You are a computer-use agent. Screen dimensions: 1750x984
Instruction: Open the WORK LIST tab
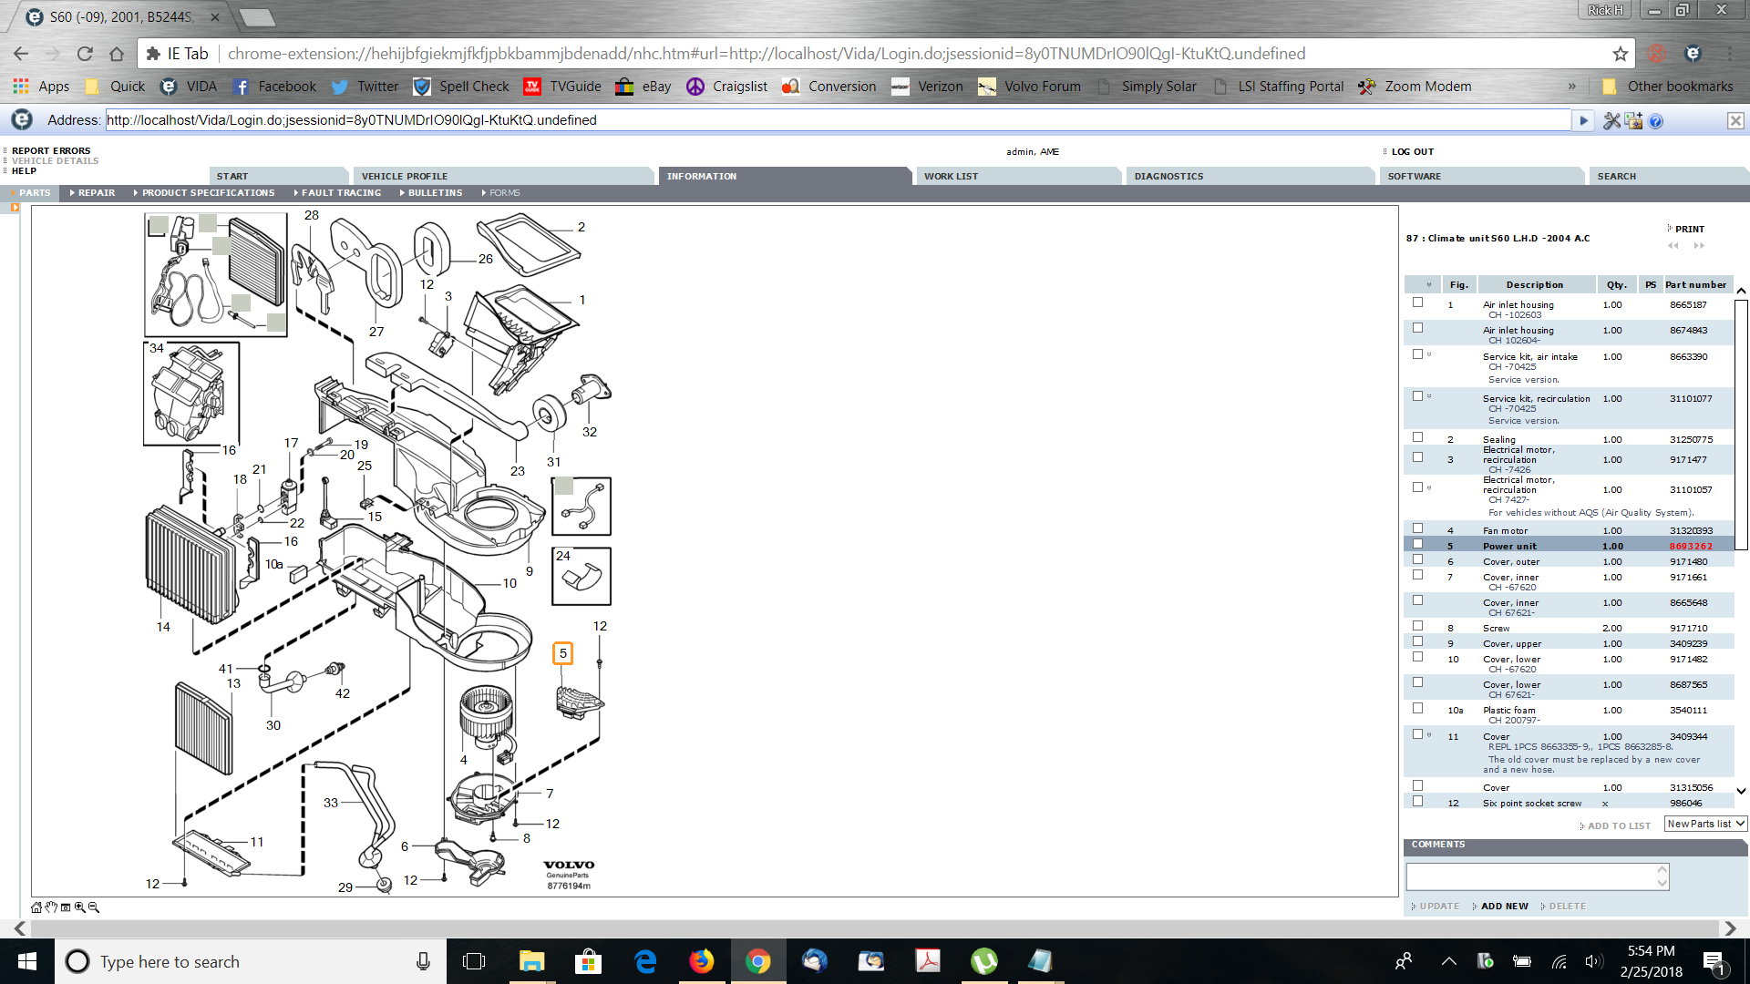click(x=951, y=177)
